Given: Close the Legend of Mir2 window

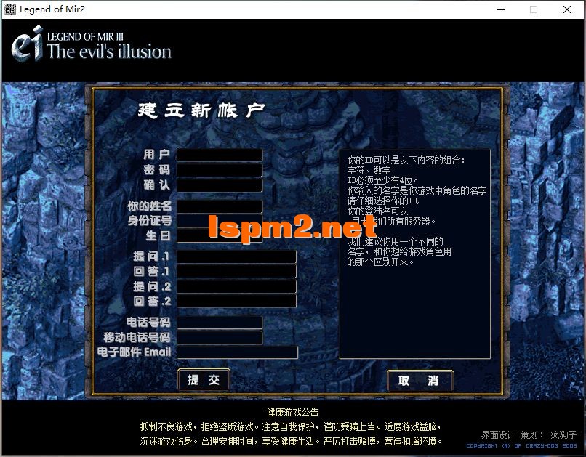Looking at the screenshot, I should click(567, 9).
